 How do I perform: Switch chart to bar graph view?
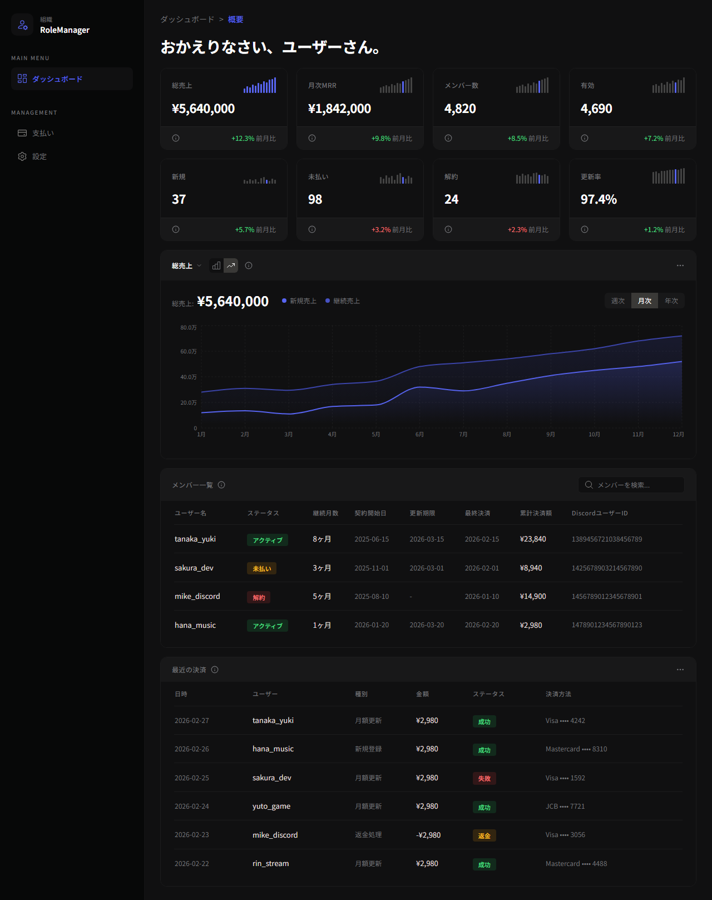[216, 266]
